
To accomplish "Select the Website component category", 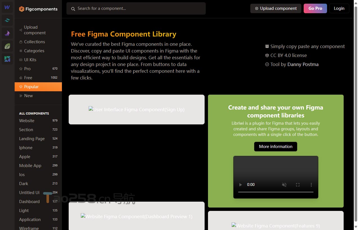I will 38,121.
